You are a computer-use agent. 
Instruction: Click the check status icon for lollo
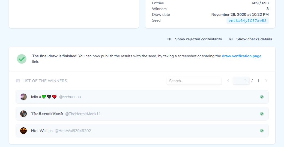[x=262, y=97]
